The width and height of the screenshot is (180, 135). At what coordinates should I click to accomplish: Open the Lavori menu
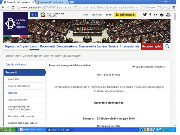(x=34, y=46)
